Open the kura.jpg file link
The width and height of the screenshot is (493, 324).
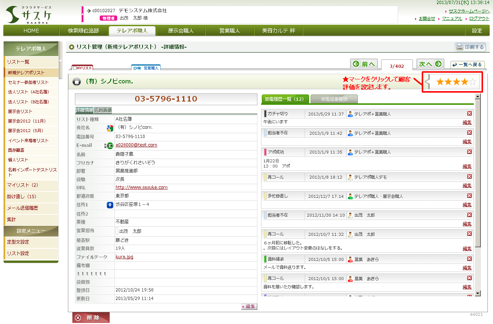(124, 257)
